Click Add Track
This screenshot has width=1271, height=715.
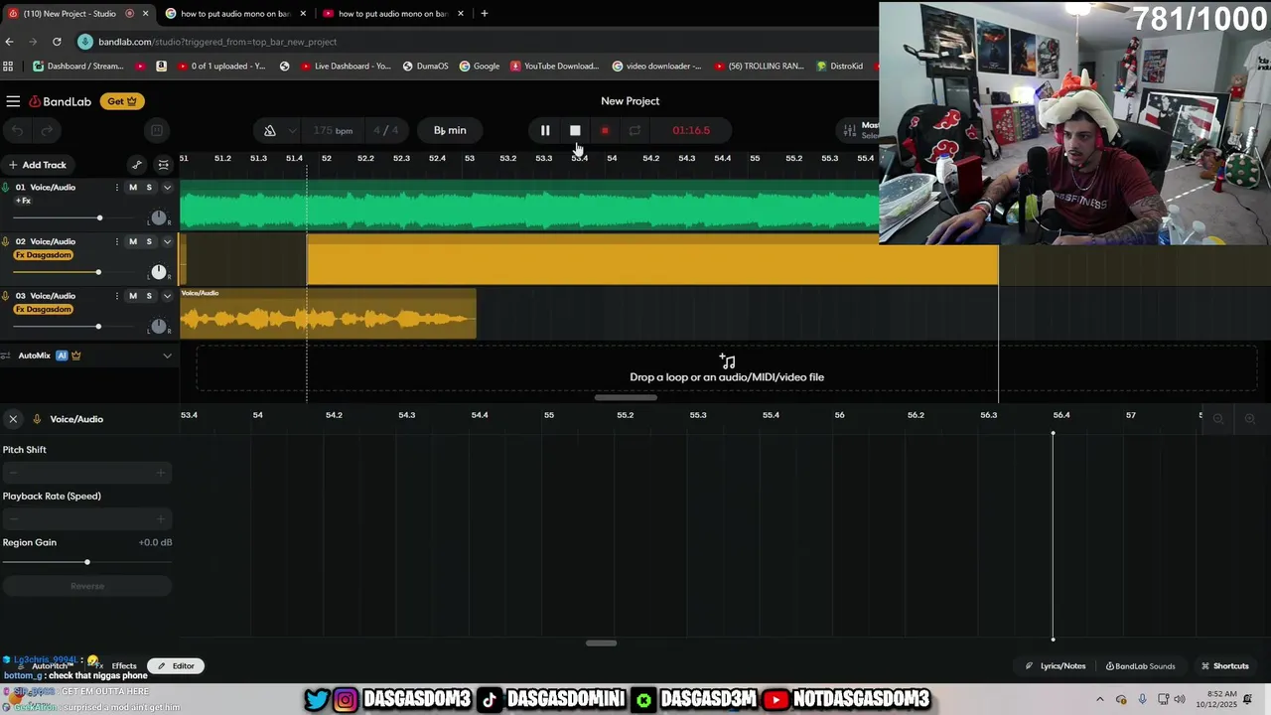[x=37, y=165]
